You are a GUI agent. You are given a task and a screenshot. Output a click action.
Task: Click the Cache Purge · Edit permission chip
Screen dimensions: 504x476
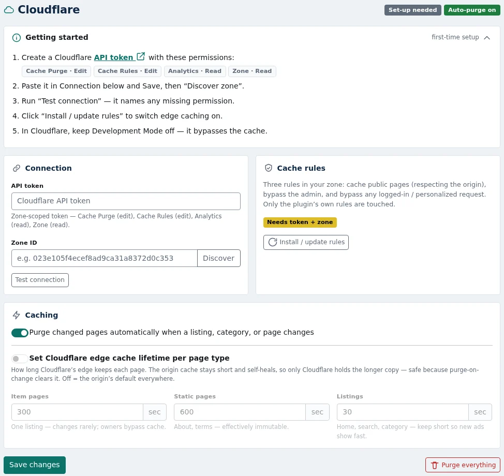coord(56,71)
